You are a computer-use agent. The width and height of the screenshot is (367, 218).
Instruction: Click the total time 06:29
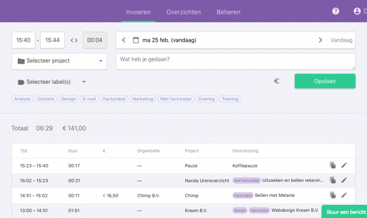(x=44, y=128)
